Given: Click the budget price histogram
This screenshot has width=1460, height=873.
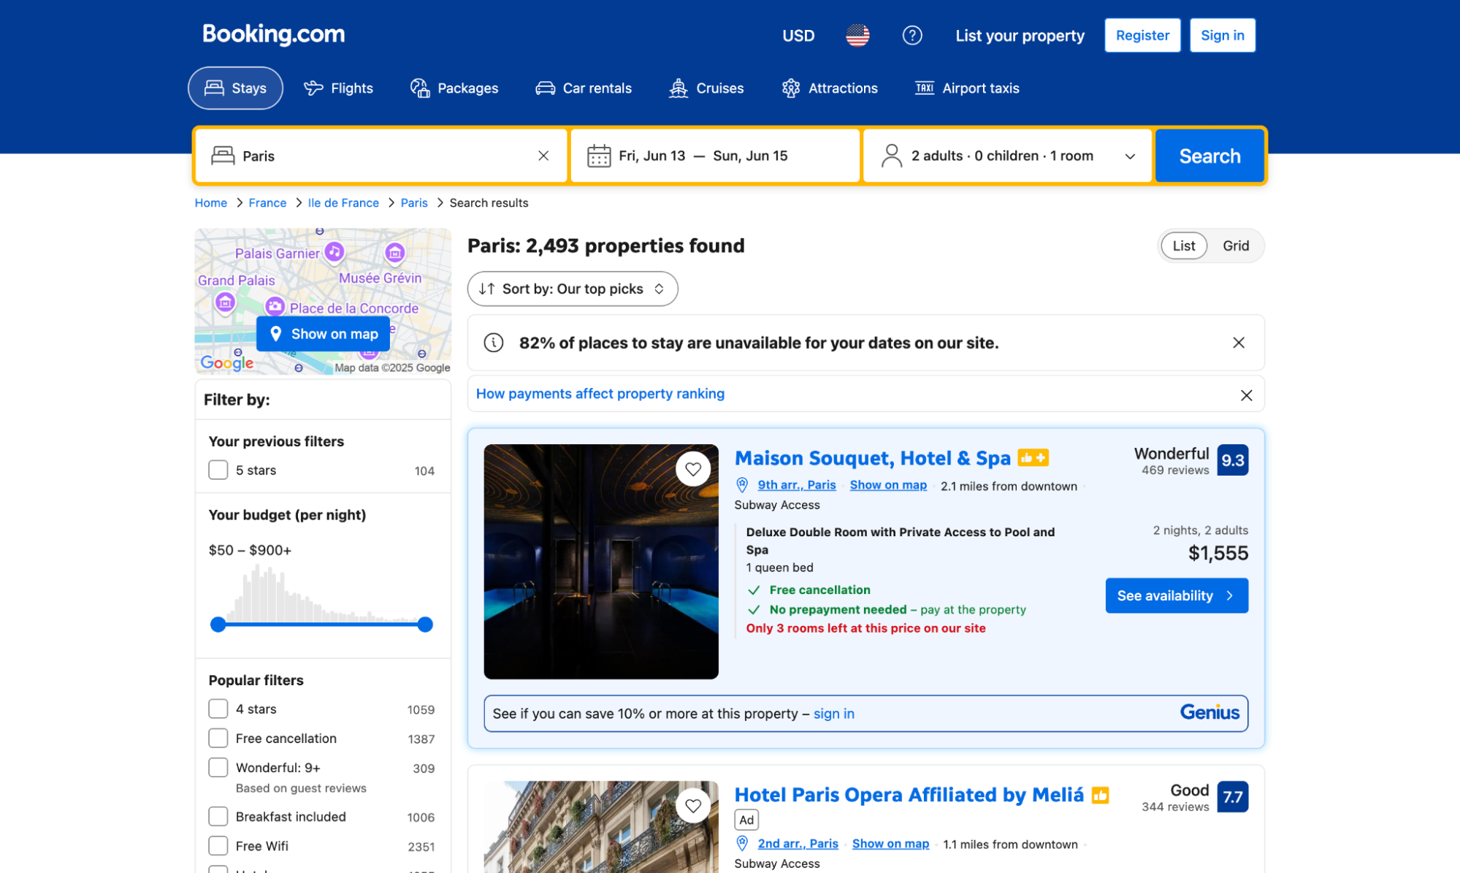Looking at the screenshot, I should click(x=321, y=594).
